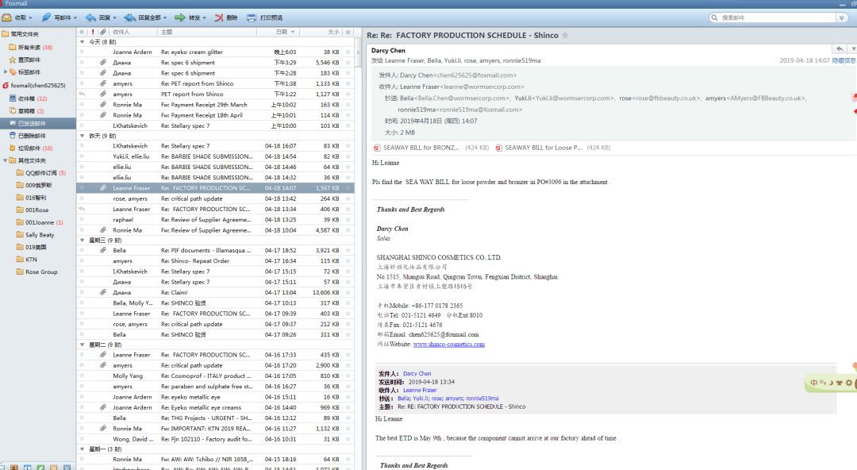Select the foxmail(chen625625) account node

34,86
